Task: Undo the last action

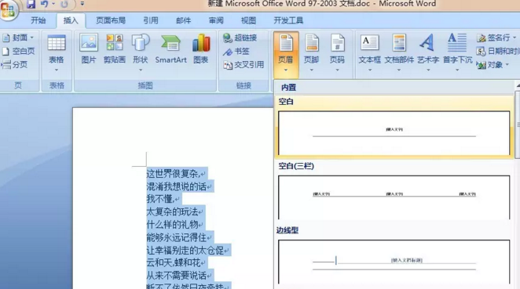Action: pos(45,4)
